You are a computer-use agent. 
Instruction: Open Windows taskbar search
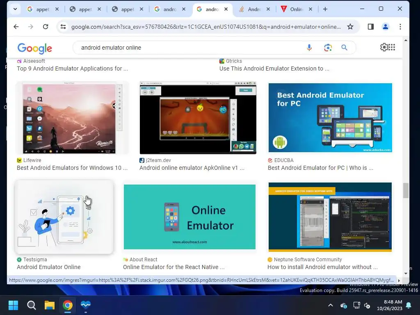tap(31, 305)
